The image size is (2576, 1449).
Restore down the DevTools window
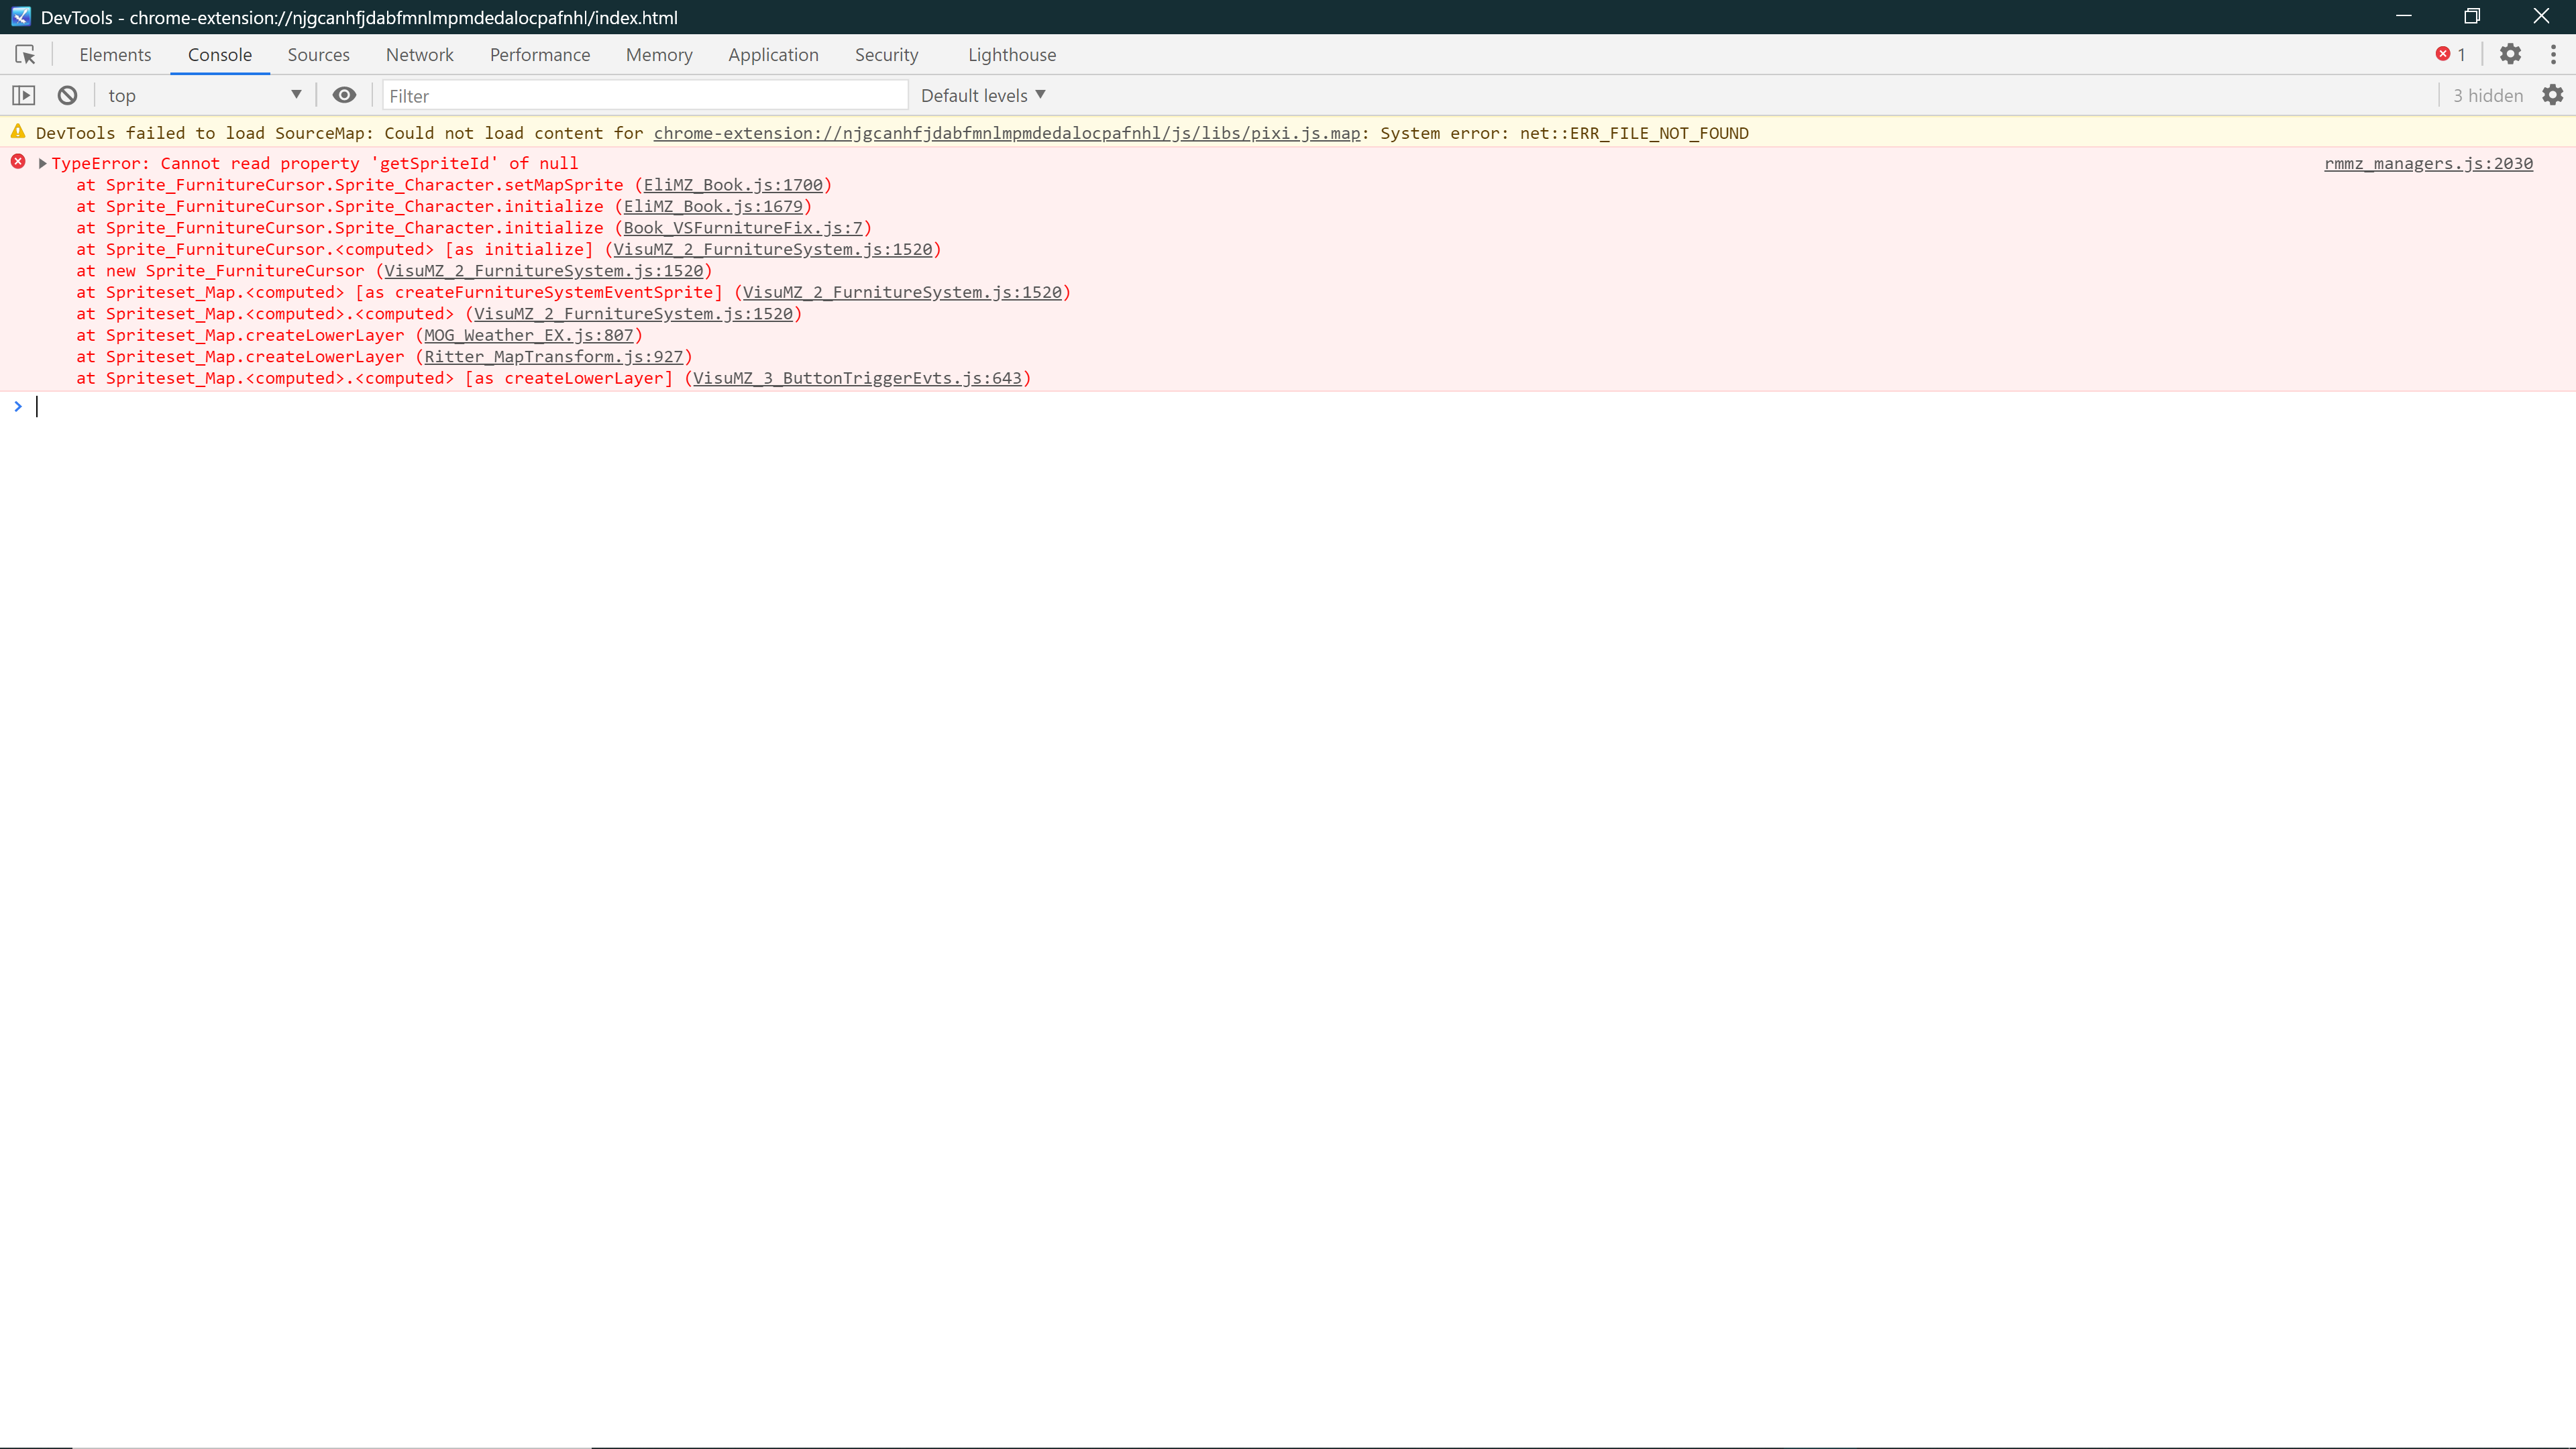(x=2472, y=16)
